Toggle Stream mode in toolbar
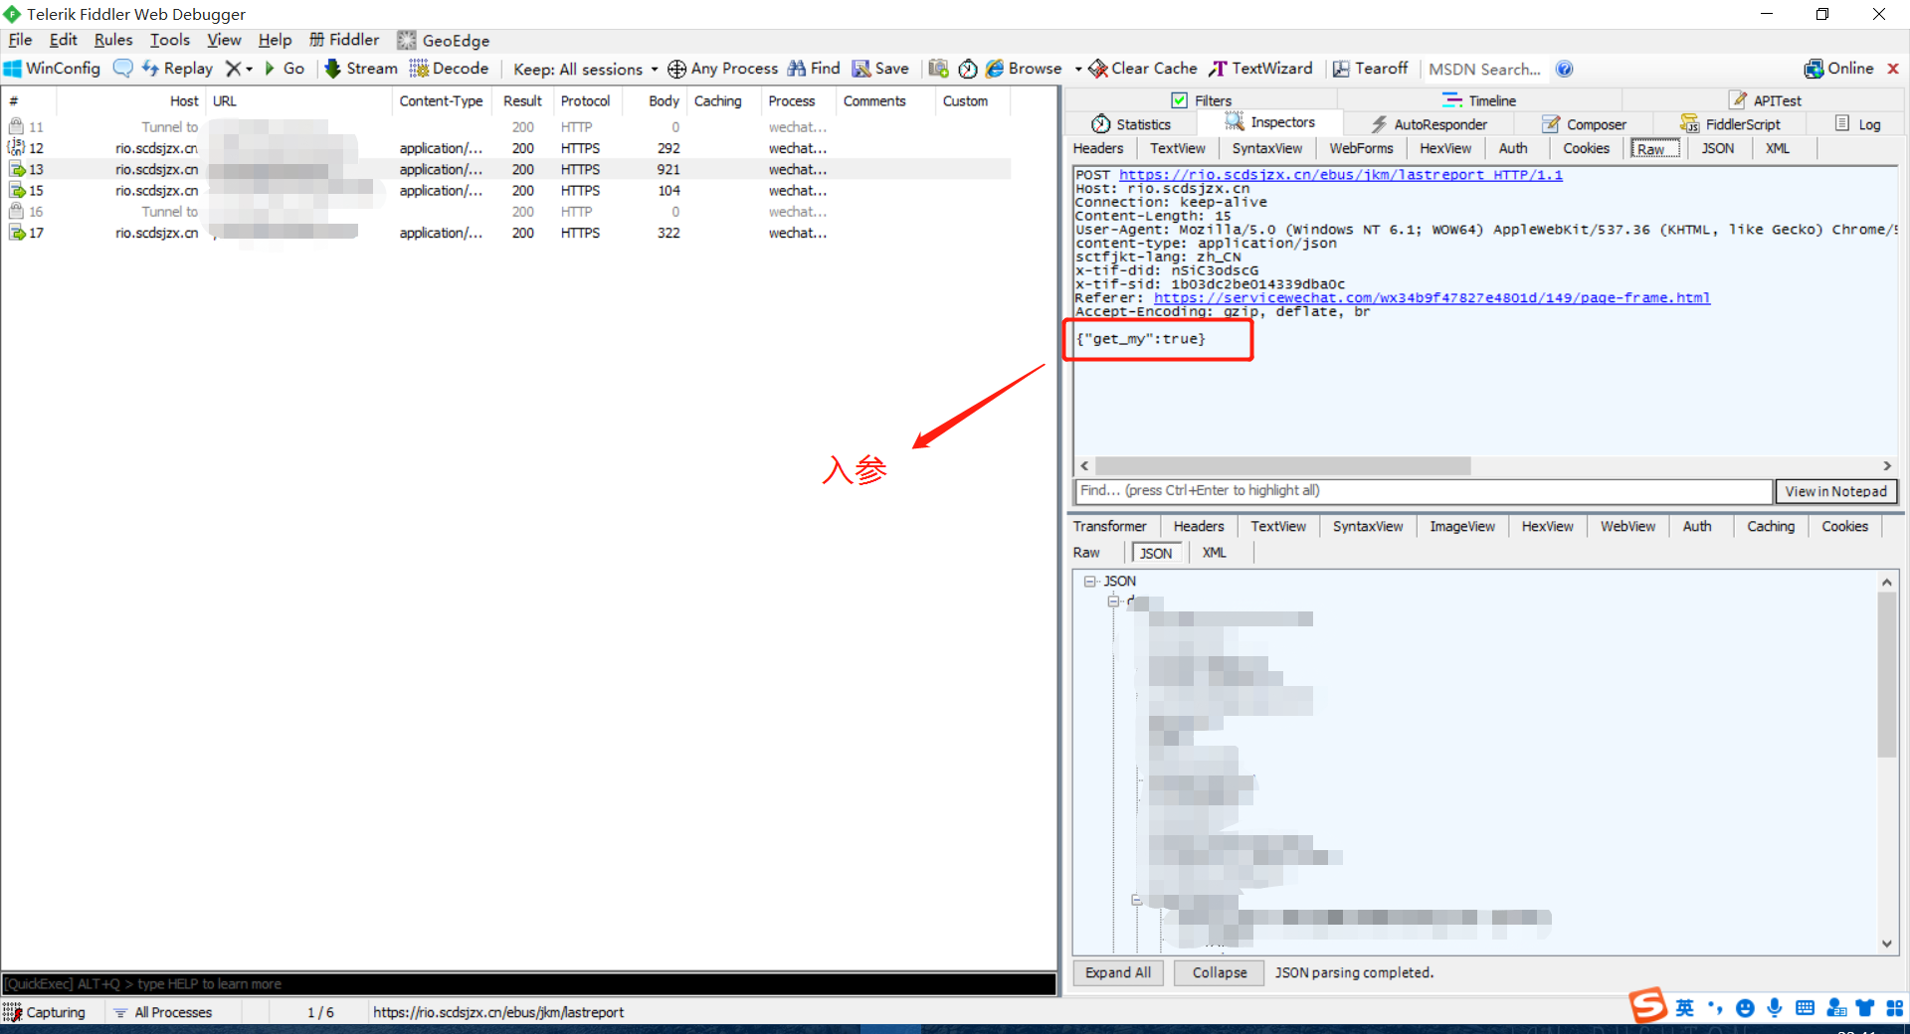 pyautogui.click(x=360, y=69)
